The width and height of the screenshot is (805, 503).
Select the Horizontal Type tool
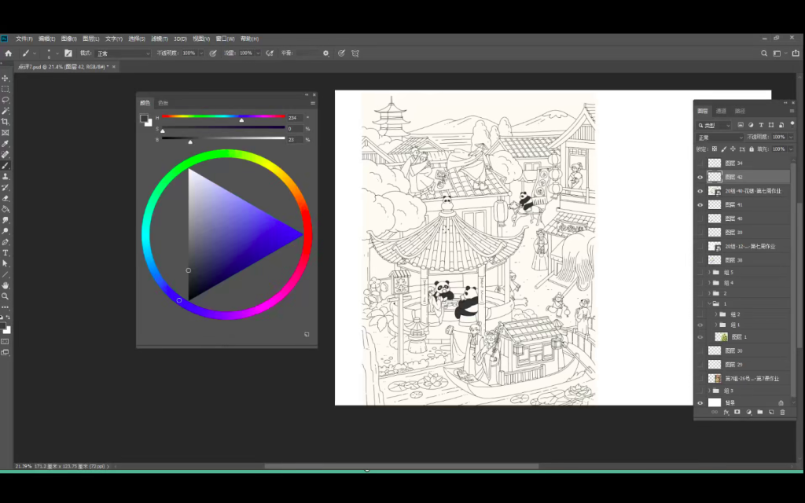point(6,253)
